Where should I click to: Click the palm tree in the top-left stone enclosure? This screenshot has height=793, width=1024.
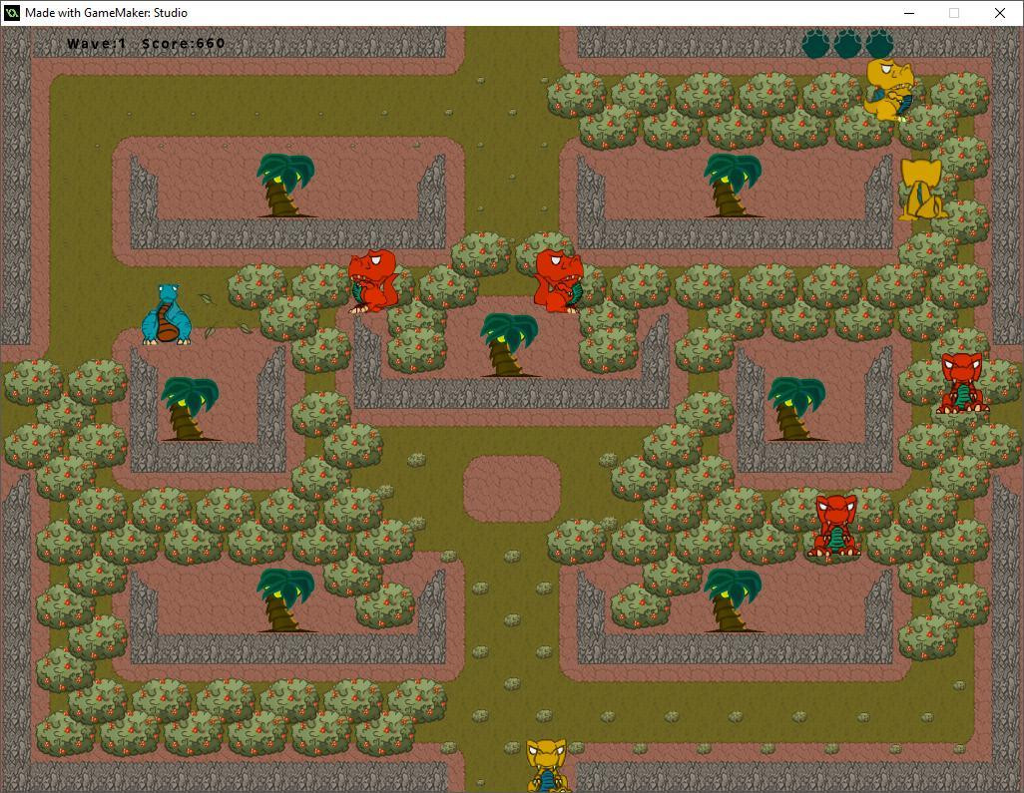pos(285,185)
